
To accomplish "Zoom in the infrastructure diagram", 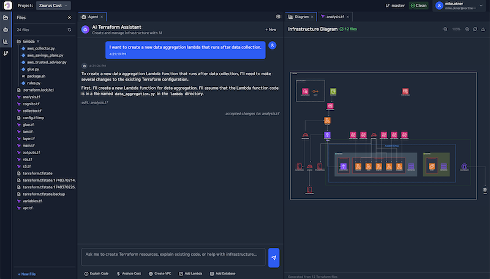I will (467, 29).
